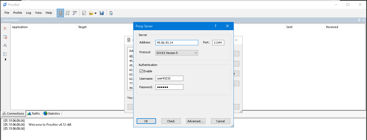Sort by the Target column header
Screen dimensions: 367x140
[x=105, y=27]
